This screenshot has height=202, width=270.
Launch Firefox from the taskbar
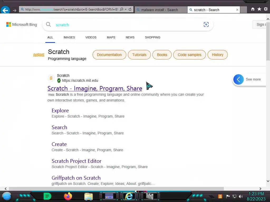coord(68,196)
